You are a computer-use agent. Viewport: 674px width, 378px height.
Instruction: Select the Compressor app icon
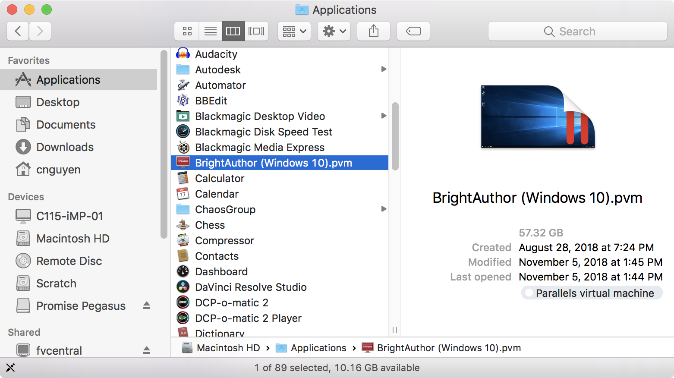pos(183,240)
